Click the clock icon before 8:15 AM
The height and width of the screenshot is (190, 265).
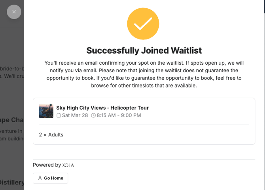93,115
